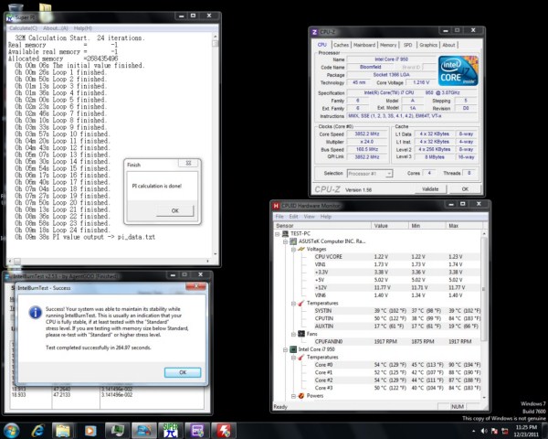Open Windows Explorer folder taskbar icon
The image size is (548, 439).
[63, 431]
